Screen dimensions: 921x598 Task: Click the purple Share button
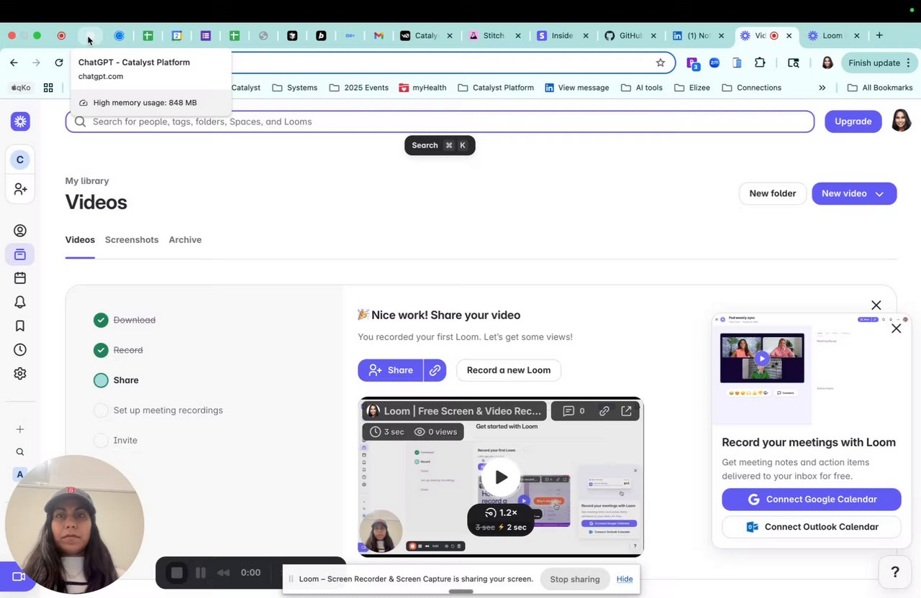click(x=391, y=370)
